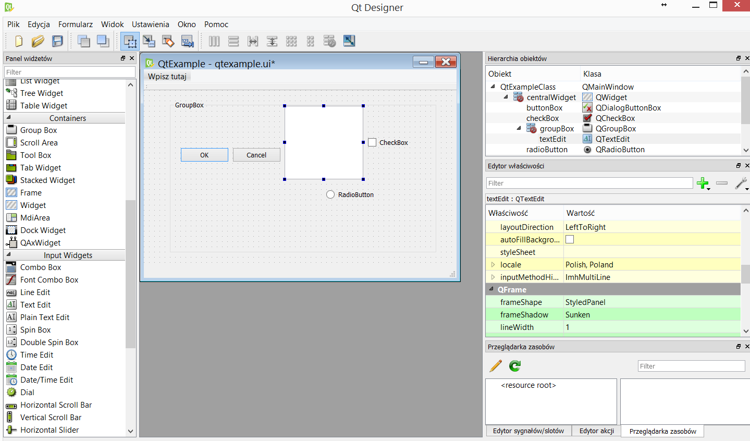Image resolution: width=750 pixels, height=441 pixels.
Task: Collapse the groupBox tree node
Action: point(519,128)
